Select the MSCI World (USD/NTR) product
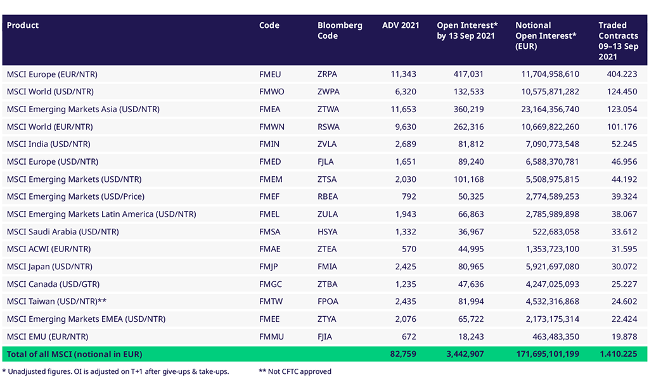Viewport: 649px width, 389px height. pyautogui.click(x=50, y=91)
